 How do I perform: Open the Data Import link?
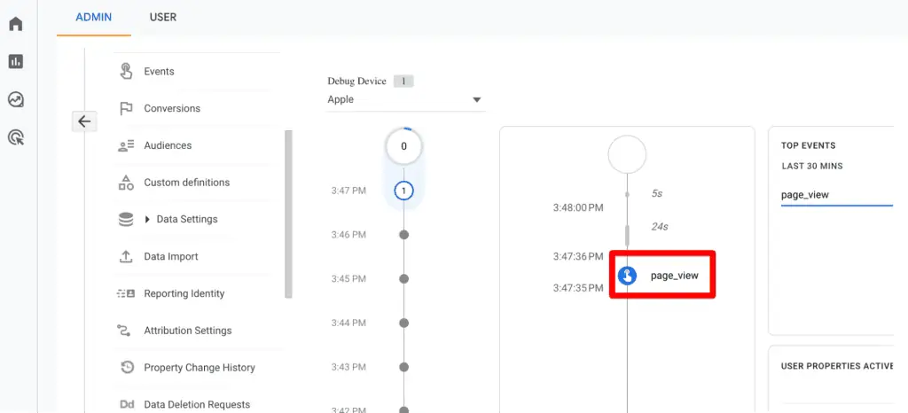coord(171,256)
